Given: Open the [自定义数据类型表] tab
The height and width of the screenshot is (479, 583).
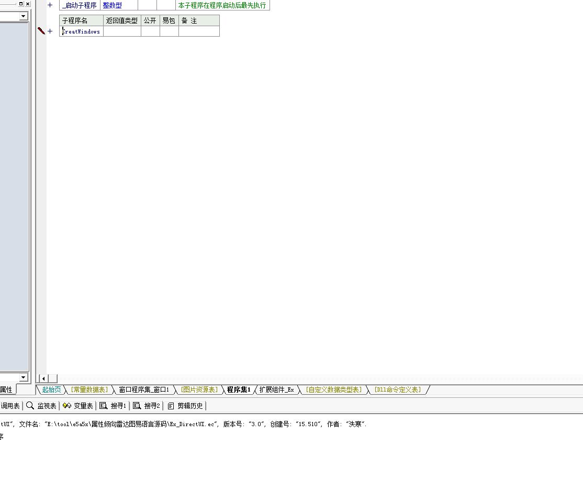Looking at the screenshot, I should click(x=333, y=389).
